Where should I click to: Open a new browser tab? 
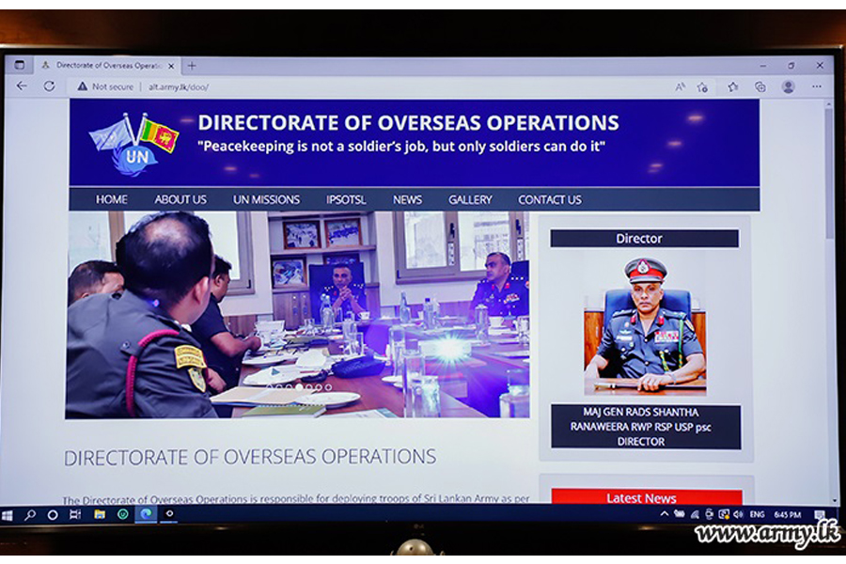point(192,66)
